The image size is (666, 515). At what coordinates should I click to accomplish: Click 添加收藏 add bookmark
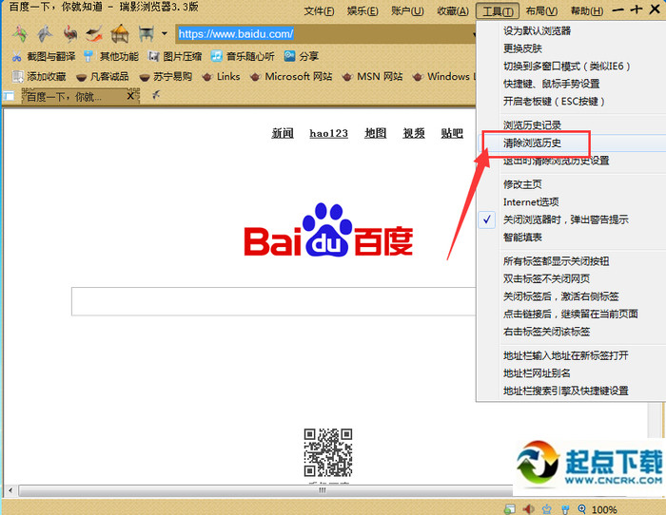39,76
